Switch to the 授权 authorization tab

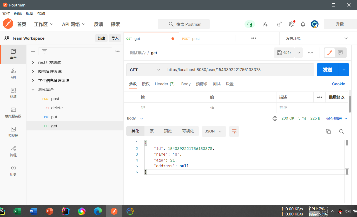146,84
